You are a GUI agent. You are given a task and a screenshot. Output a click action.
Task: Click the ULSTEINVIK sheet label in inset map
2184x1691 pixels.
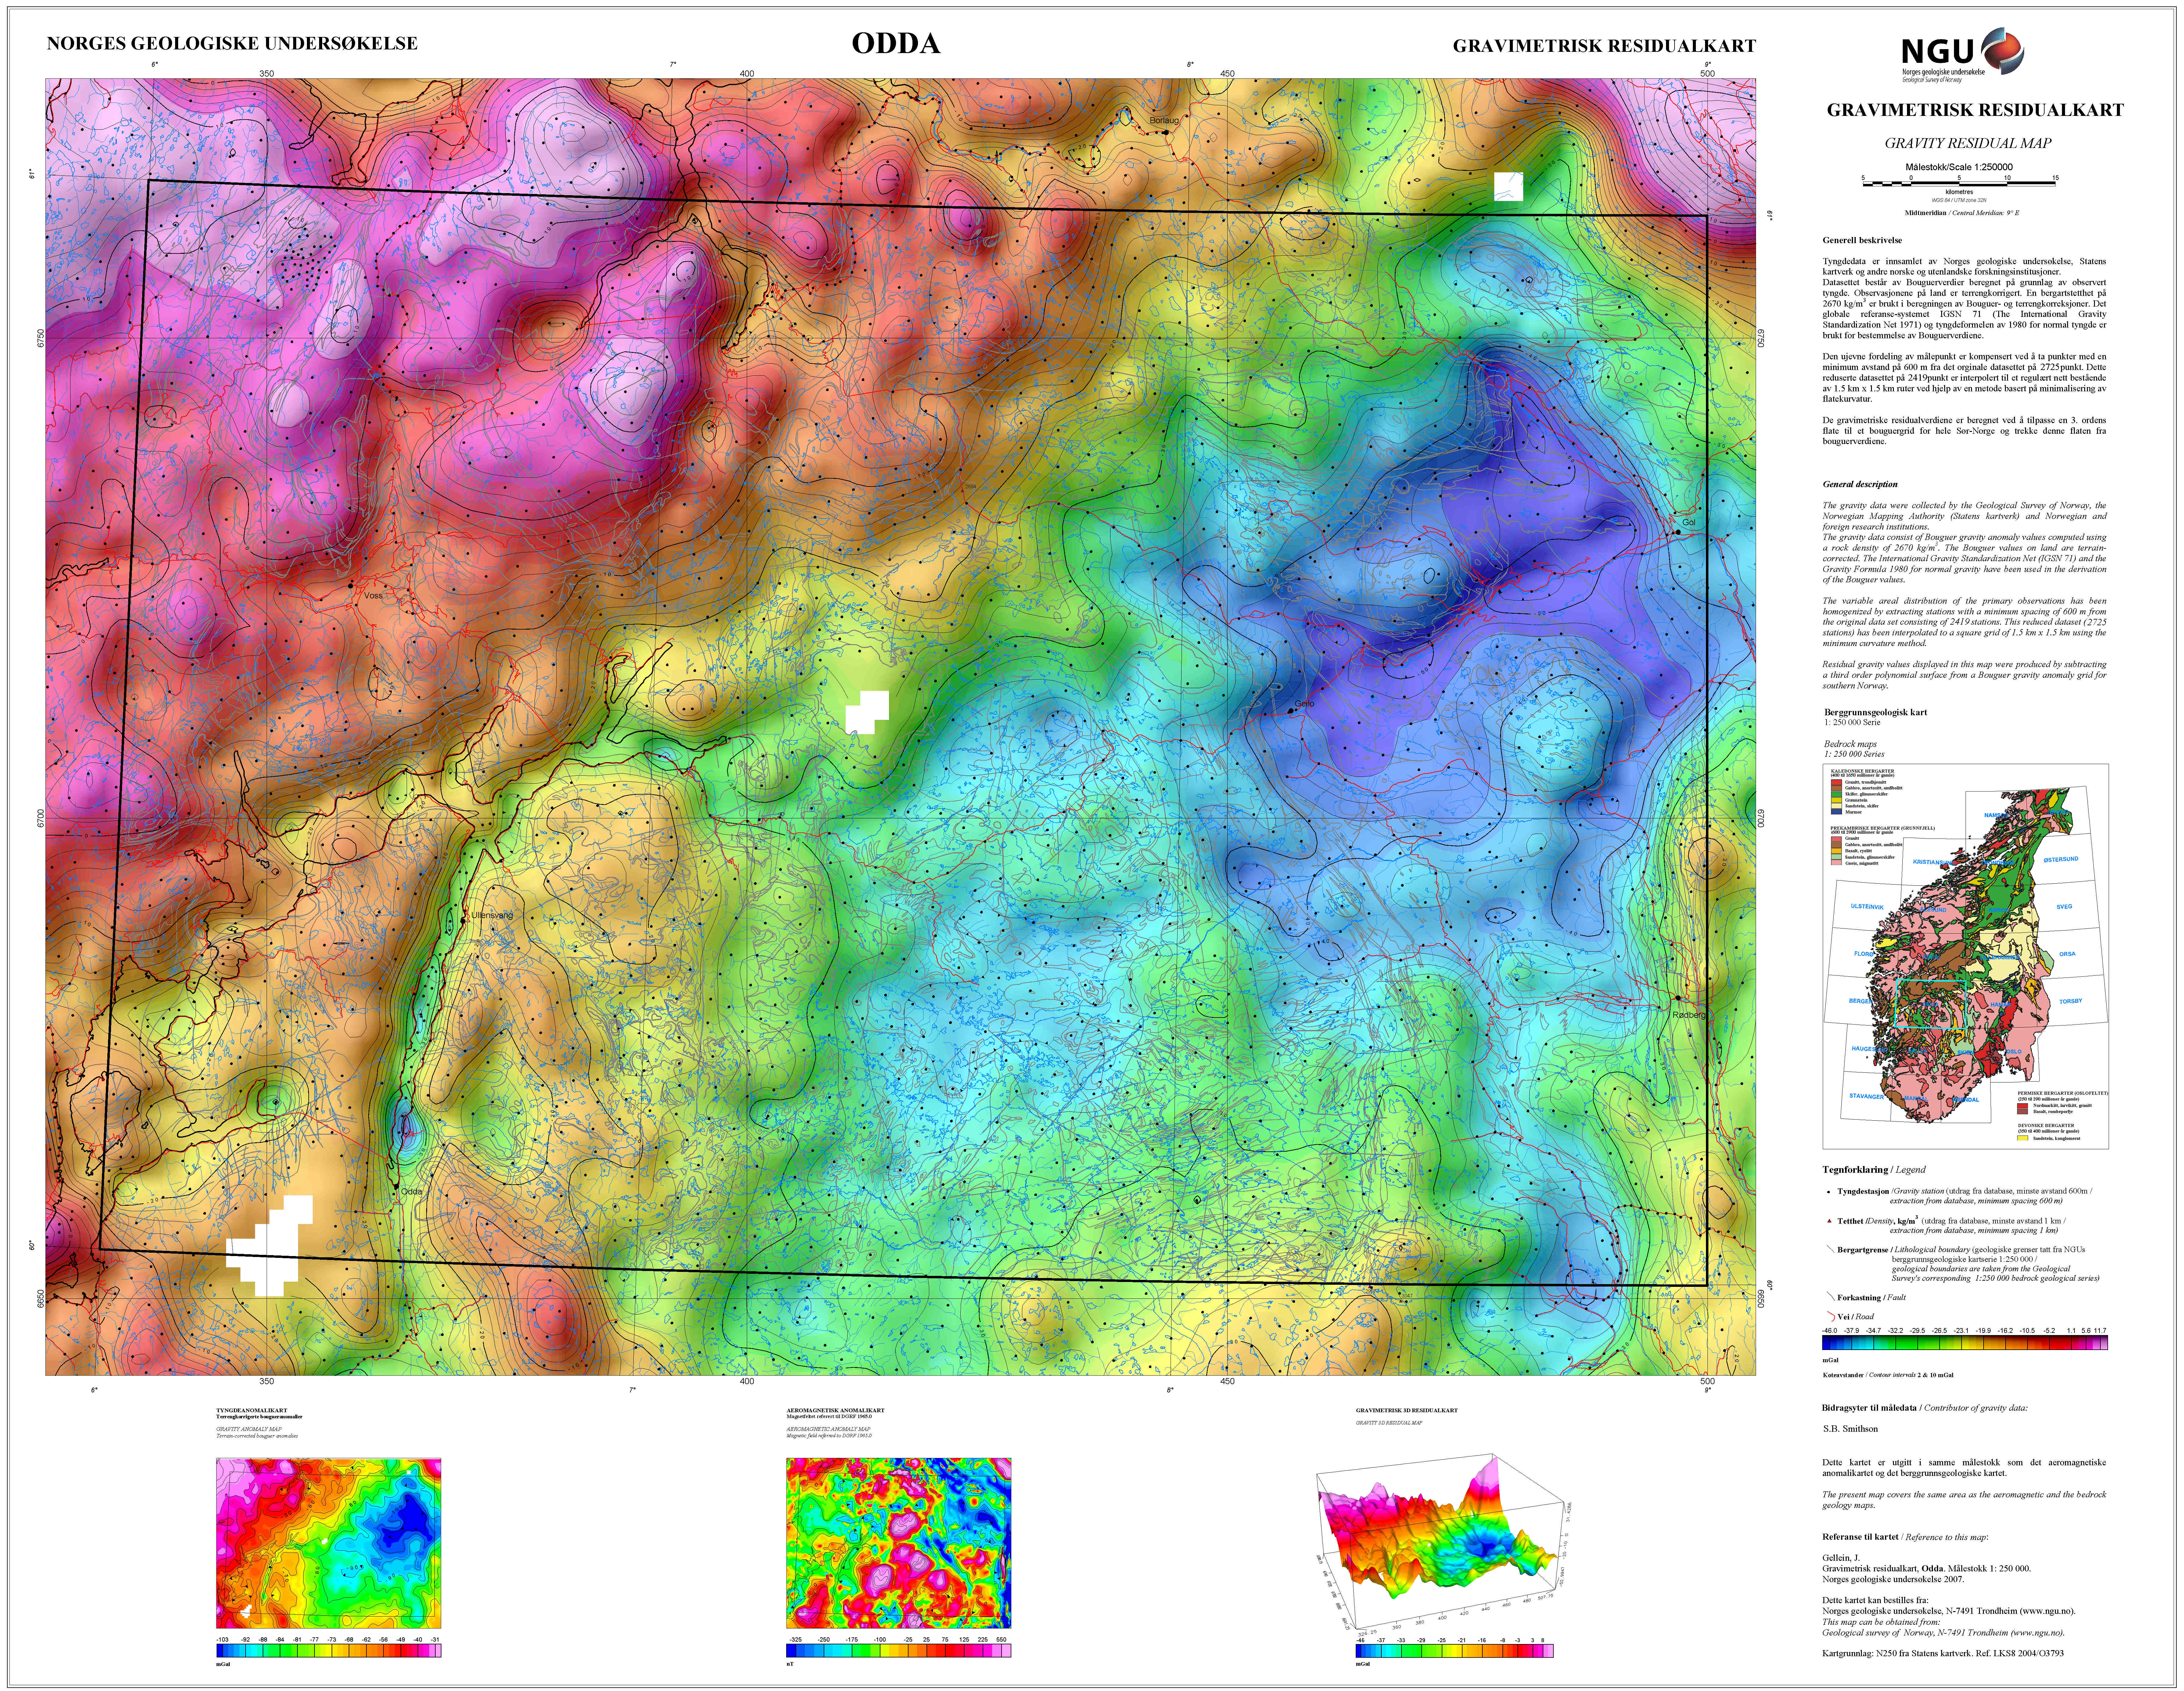(1867, 907)
